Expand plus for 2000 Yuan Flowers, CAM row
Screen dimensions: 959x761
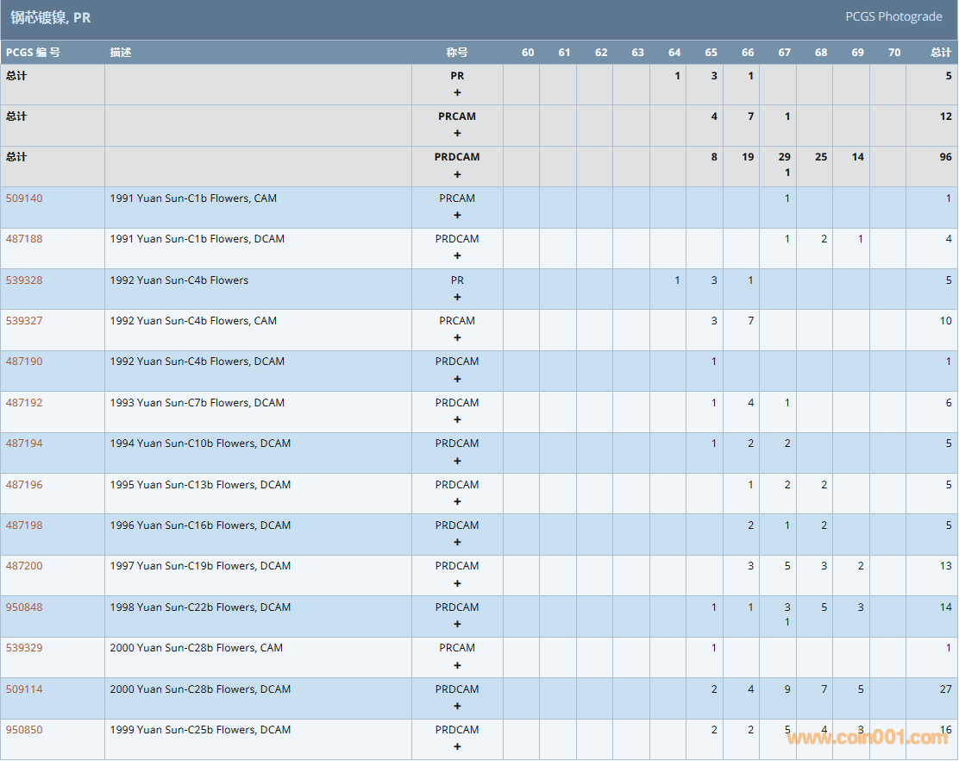pyautogui.click(x=457, y=665)
